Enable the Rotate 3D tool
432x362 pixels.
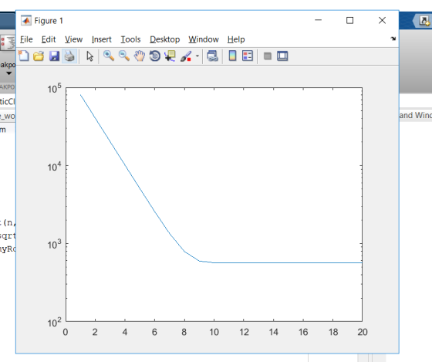point(155,56)
